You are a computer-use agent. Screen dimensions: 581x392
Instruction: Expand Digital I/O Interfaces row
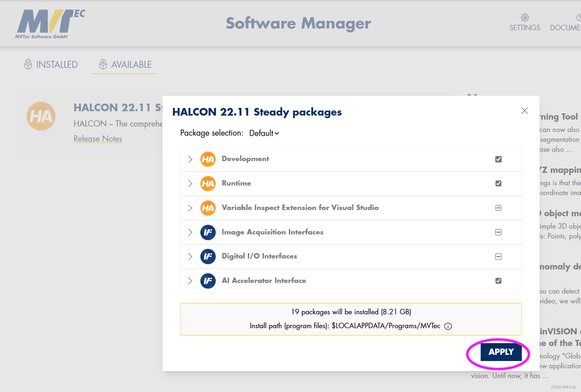(190, 256)
